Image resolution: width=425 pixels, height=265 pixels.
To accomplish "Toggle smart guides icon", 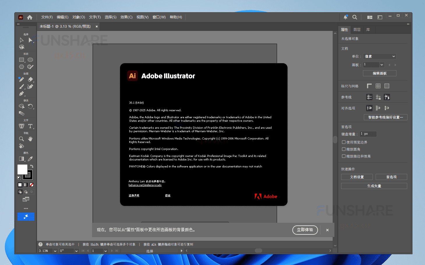I will tap(387, 97).
